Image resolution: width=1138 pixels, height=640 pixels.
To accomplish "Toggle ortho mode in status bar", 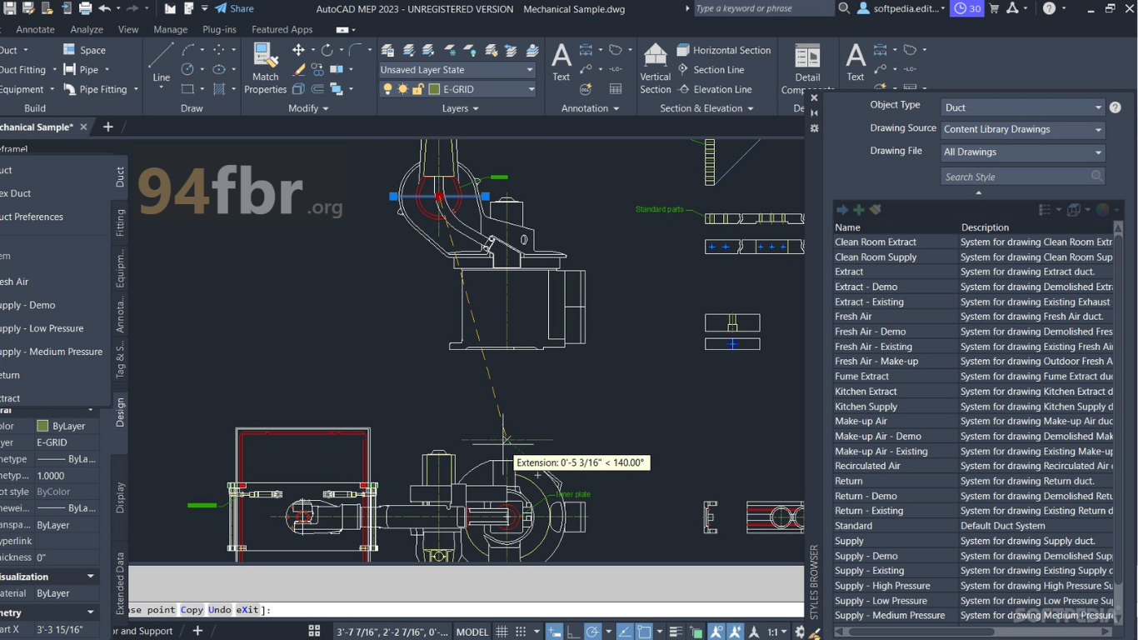I will [x=573, y=632].
